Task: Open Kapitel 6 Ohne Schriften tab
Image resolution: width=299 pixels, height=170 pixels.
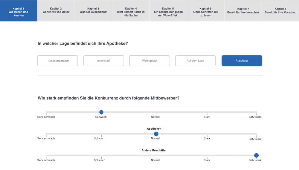Action: [x=206, y=11]
